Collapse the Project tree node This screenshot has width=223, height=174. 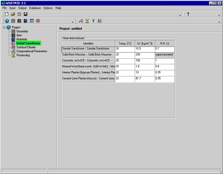(4, 27)
